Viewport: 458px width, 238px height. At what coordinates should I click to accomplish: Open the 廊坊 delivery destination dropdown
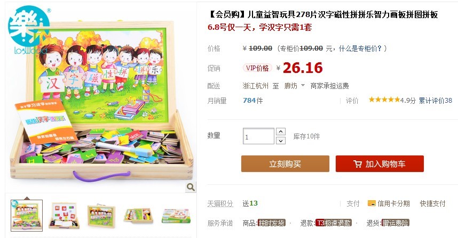pos(295,86)
